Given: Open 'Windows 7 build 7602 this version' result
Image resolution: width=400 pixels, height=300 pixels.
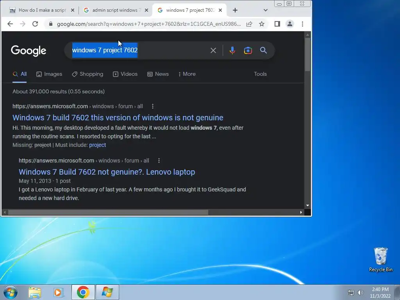Looking at the screenshot, I should 118,118.
